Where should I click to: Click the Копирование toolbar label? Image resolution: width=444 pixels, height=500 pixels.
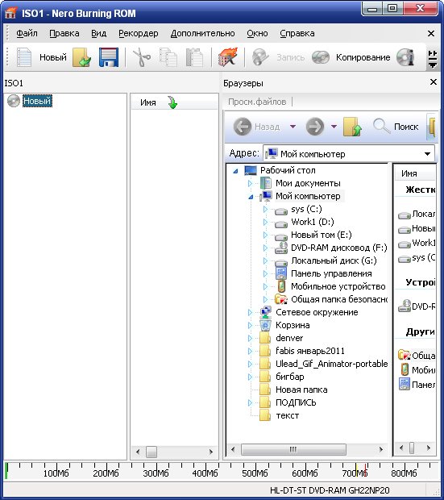coord(363,57)
